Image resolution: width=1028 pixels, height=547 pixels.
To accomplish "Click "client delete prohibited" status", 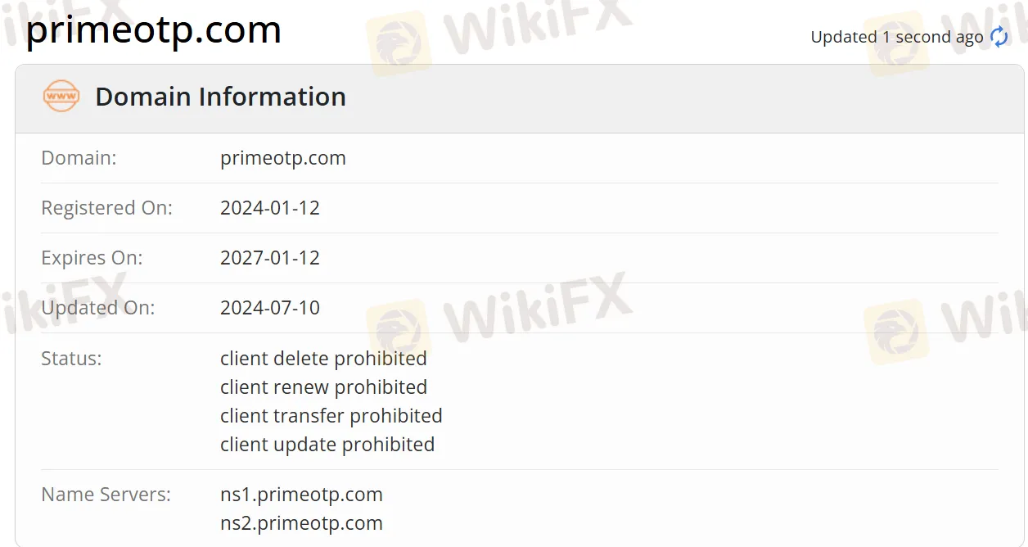I will pos(323,359).
